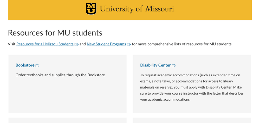Click external-link icon after New Student Programs

[x=129, y=44]
